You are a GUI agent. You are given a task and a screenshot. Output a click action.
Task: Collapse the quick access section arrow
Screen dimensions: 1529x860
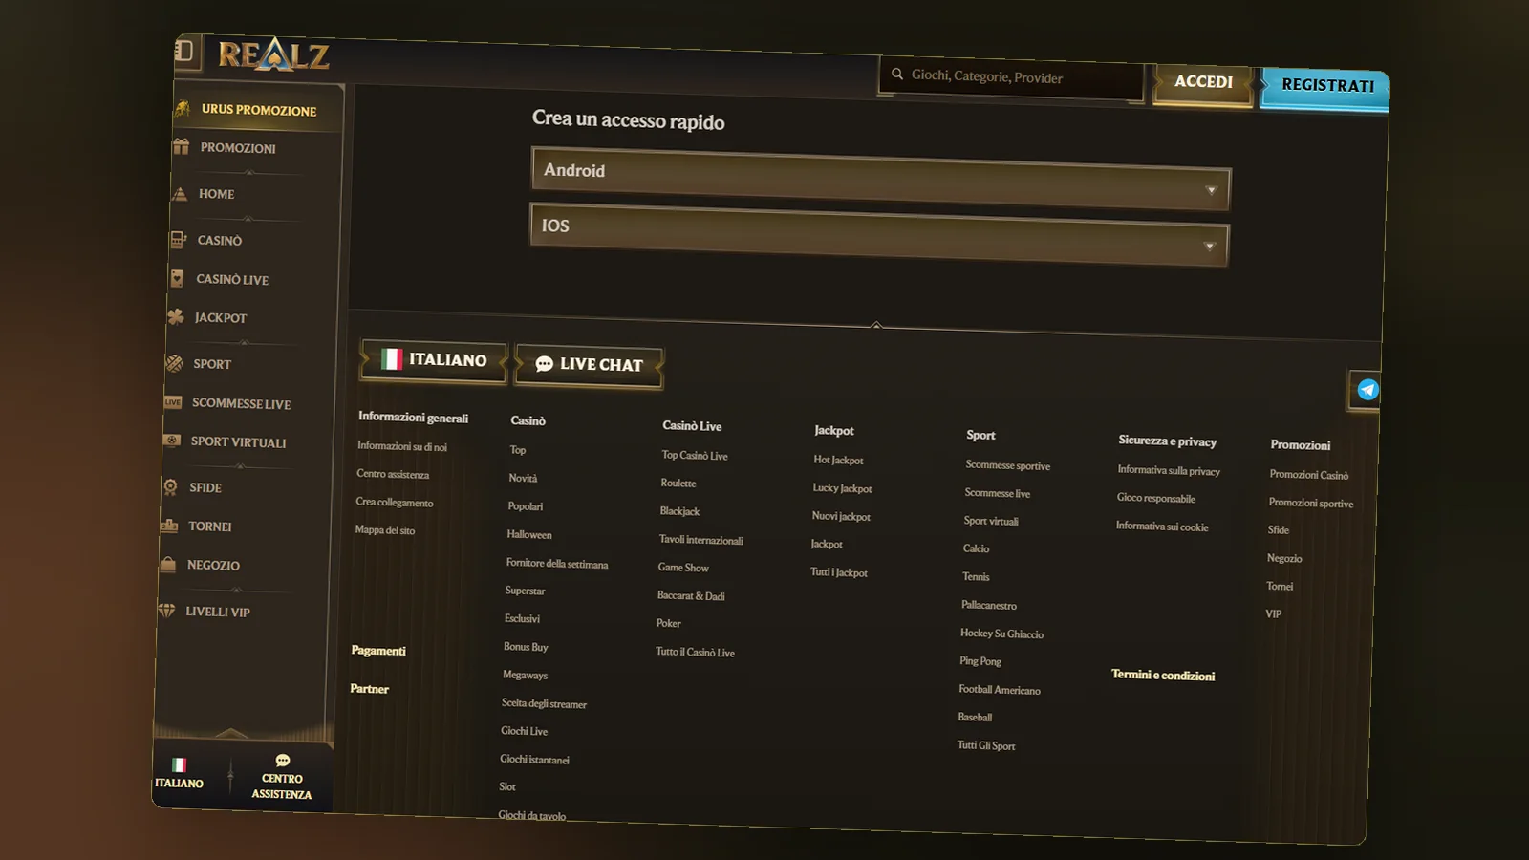[x=876, y=325]
